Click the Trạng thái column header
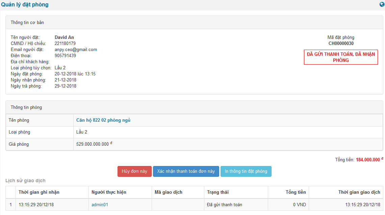385x215 pixels. point(217,192)
